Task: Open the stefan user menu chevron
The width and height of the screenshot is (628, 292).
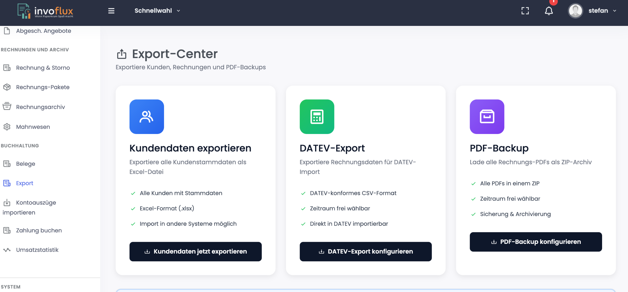Action: coord(615,11)
